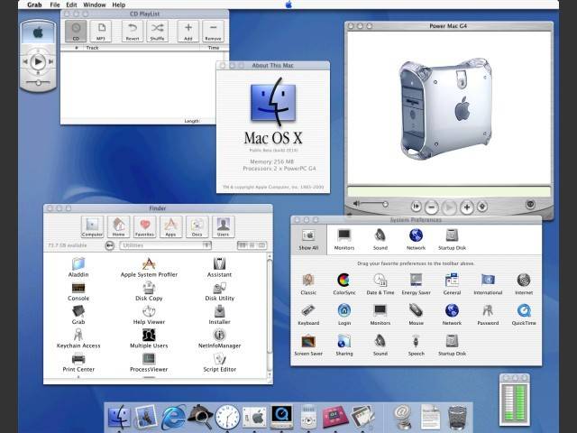Open Energy Saver preferences
Screen dimensions: 577x433
click(x=415, y=281)
